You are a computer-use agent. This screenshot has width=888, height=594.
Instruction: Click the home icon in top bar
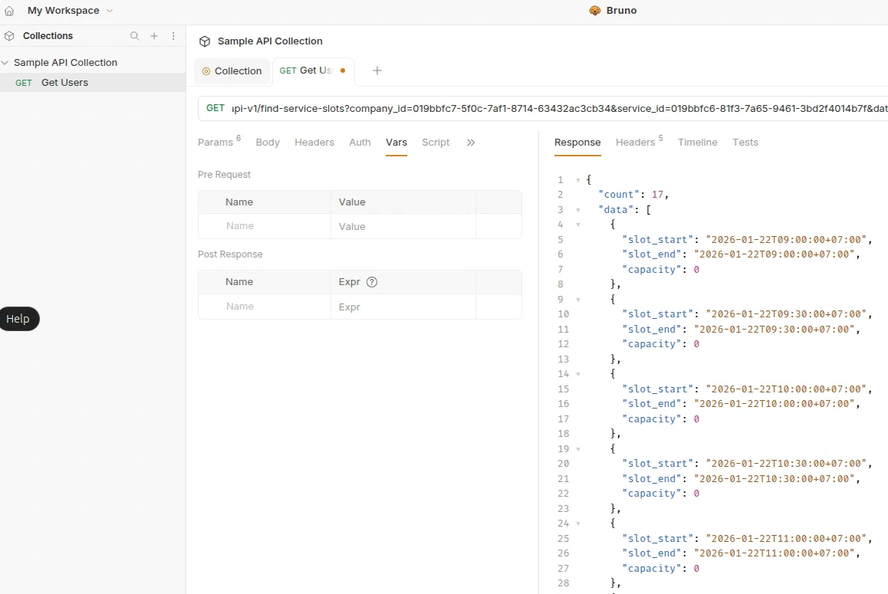point(9,11)
